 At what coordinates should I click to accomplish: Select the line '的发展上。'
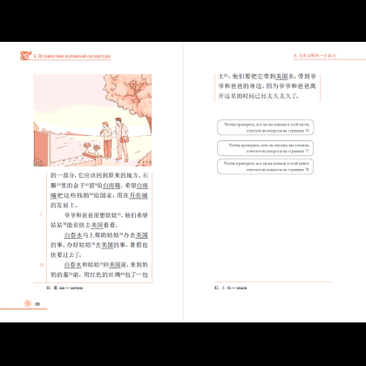pos(64,206)
